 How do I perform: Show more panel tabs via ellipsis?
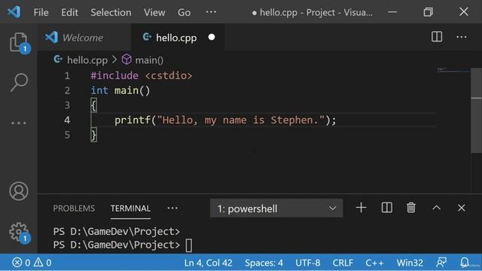tap(172, 208)
